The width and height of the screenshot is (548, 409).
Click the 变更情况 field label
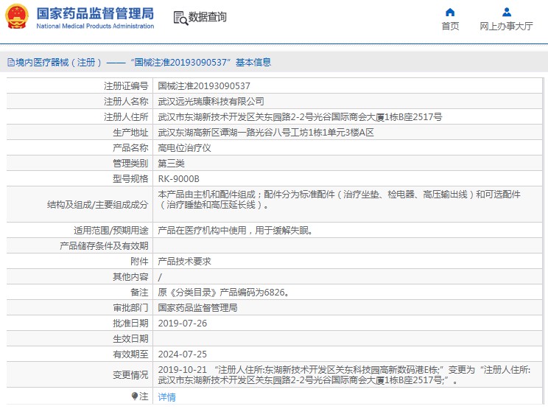[130, 375]
